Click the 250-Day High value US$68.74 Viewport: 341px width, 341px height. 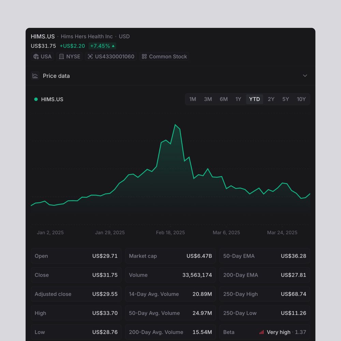[x=293, y=294]
